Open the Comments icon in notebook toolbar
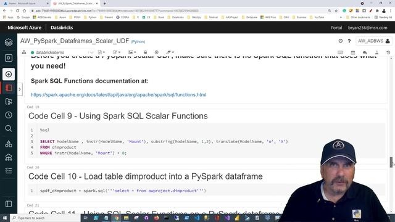Image resolution: width=395 pixels, height=222 pixels. (365, 52)
